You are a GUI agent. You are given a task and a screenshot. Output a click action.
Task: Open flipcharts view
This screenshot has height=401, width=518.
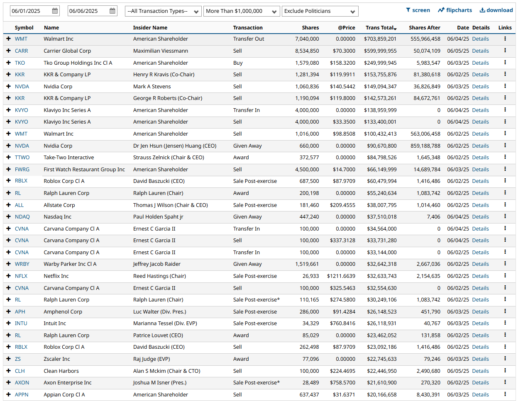click(x=454, y=10)
